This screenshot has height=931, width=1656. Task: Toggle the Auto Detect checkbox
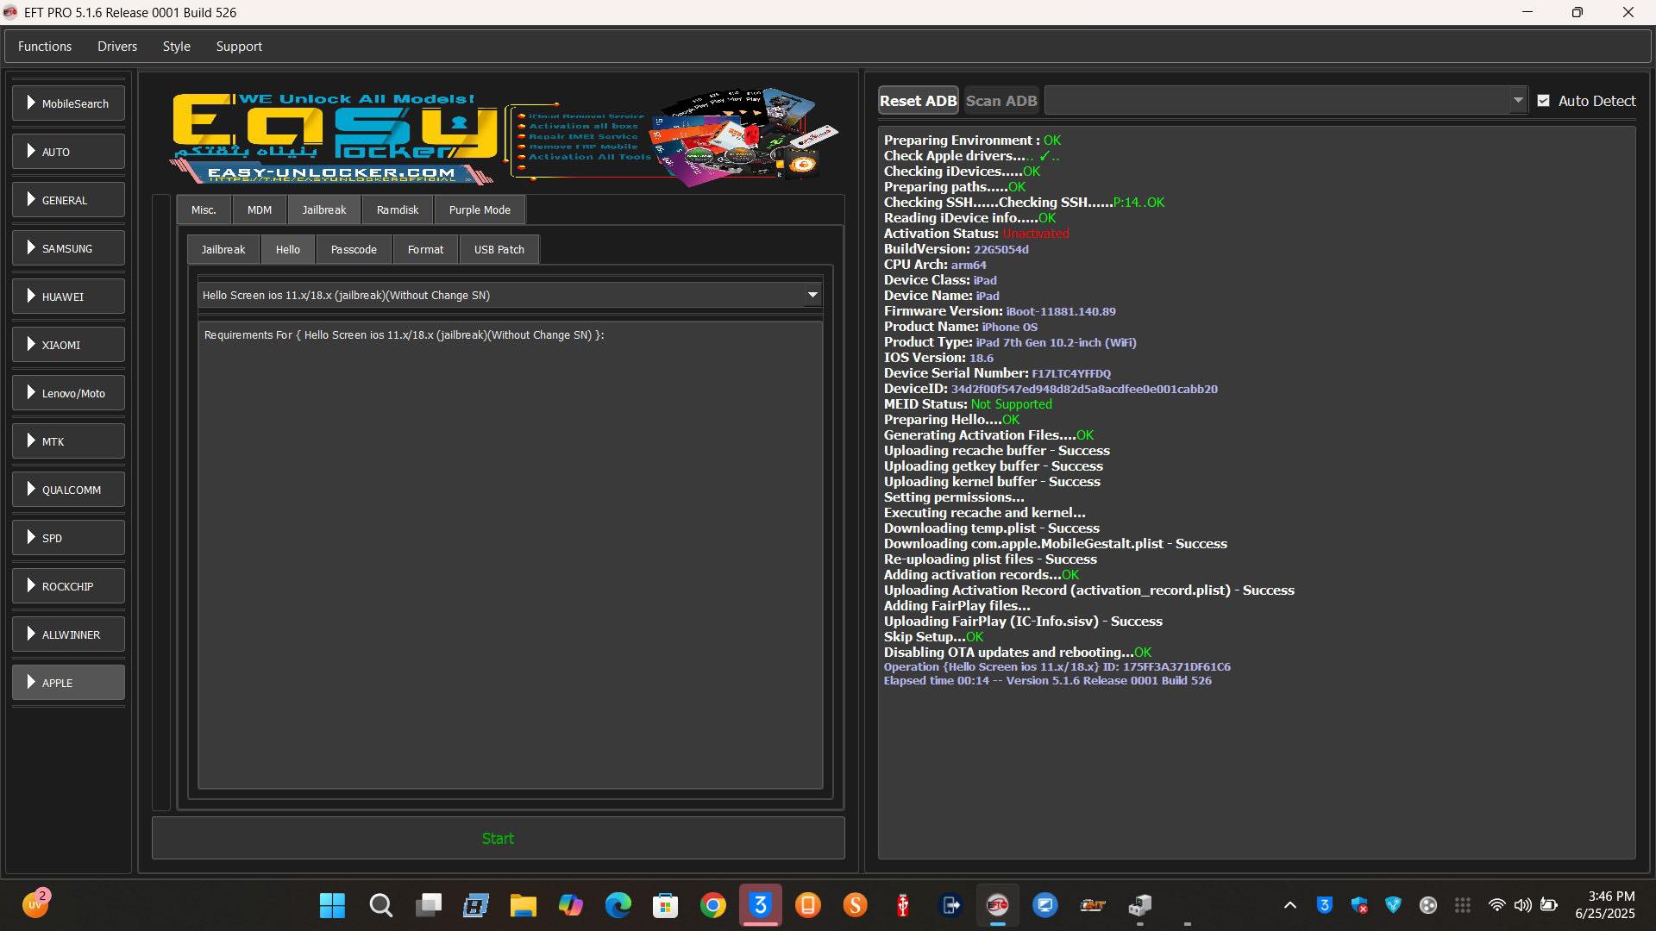(1543, 101)
